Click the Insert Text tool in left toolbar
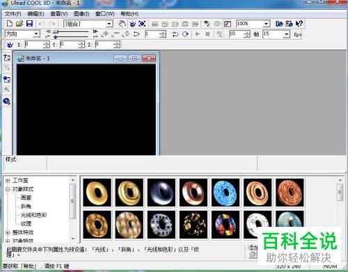Screen dimensions: 348x272 [x=7, y=58]
